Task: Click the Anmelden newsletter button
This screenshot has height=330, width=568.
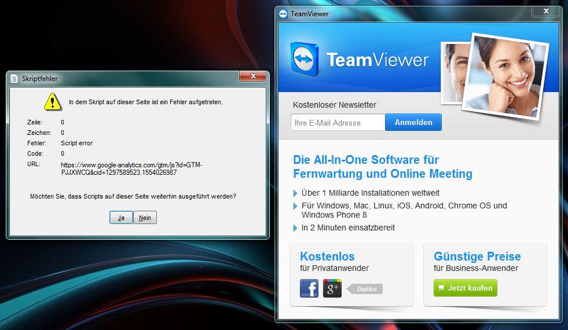Action: [x=413, y=122]
